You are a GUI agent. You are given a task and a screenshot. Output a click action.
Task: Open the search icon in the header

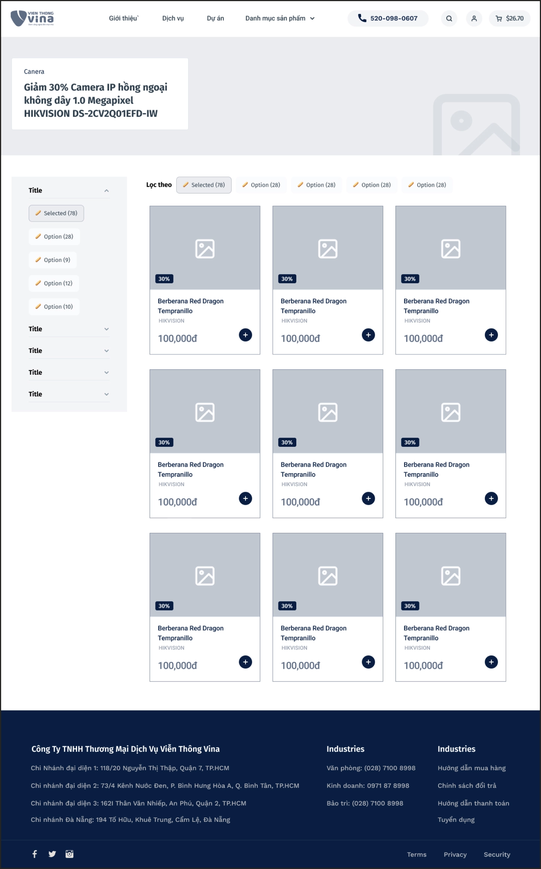449,18
